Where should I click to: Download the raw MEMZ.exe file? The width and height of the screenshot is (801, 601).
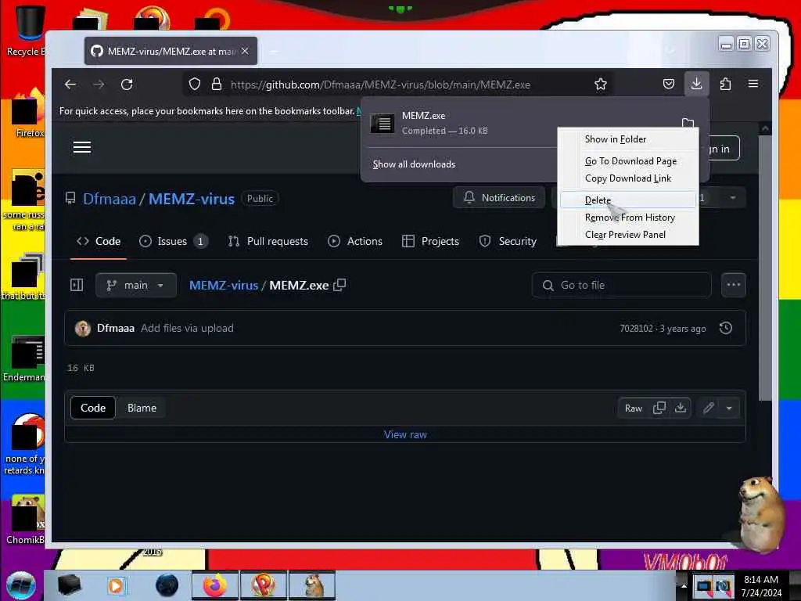[x=681, y=408]
